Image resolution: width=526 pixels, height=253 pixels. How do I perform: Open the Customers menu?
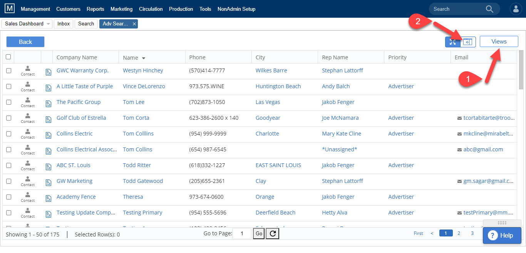68,9
